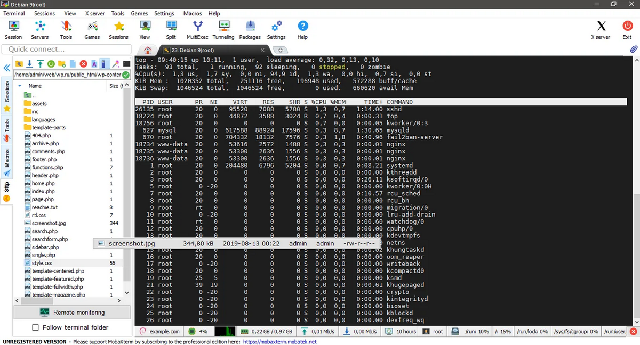Open the View toolbar icon
The image size is (640, 345).
click(145, 30)
